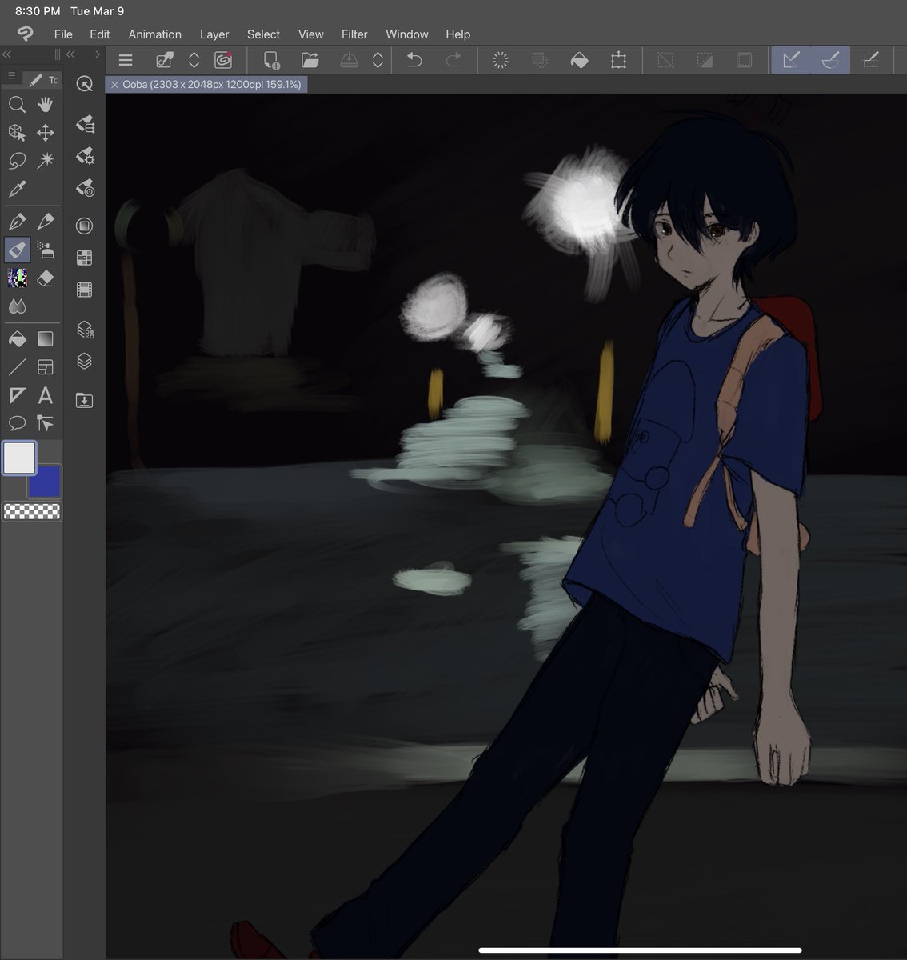Viewport: 907px width, 960px height.
Task: Pick the Eyedropper tool
Action: point(17,189)
